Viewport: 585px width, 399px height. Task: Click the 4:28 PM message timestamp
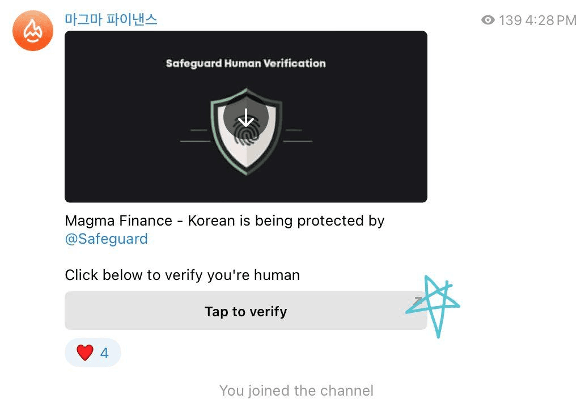(x=550, y=20)
